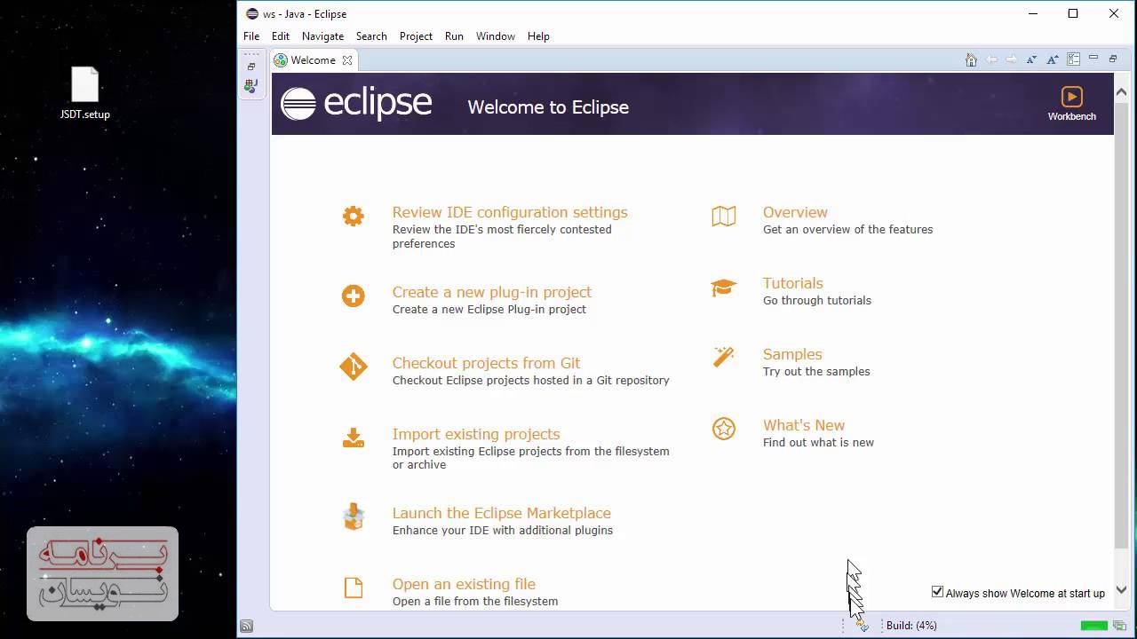Click the Eclipse Marketplace icon
The image size is (1137, 639).
point(354,517)
